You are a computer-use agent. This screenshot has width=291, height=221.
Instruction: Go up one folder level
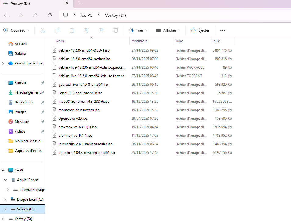35,15
